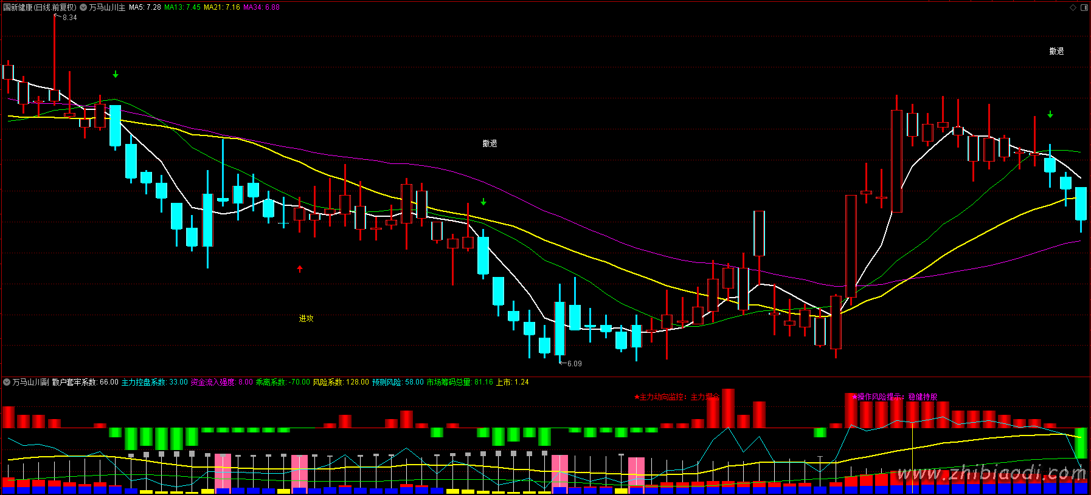Click the green down arrow above 撤退 near right edge

pos(1050,114)
